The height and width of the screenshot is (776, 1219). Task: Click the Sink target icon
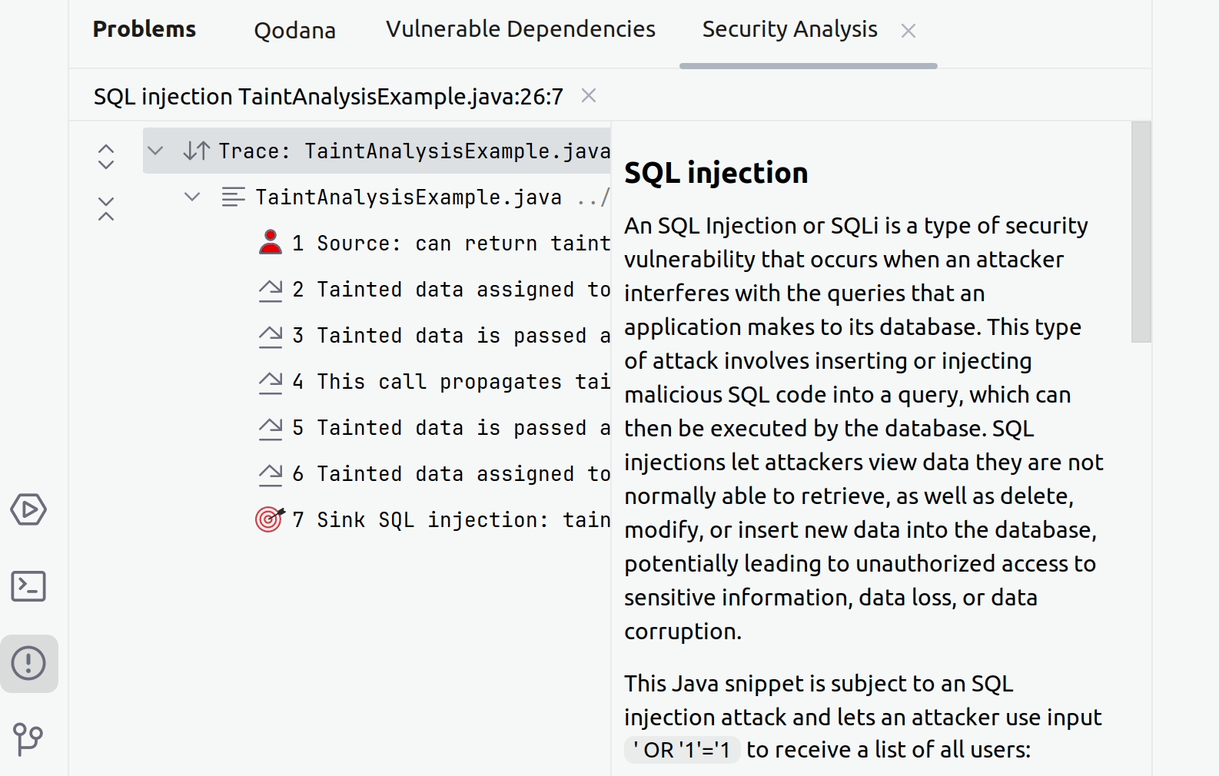(270, 519)
